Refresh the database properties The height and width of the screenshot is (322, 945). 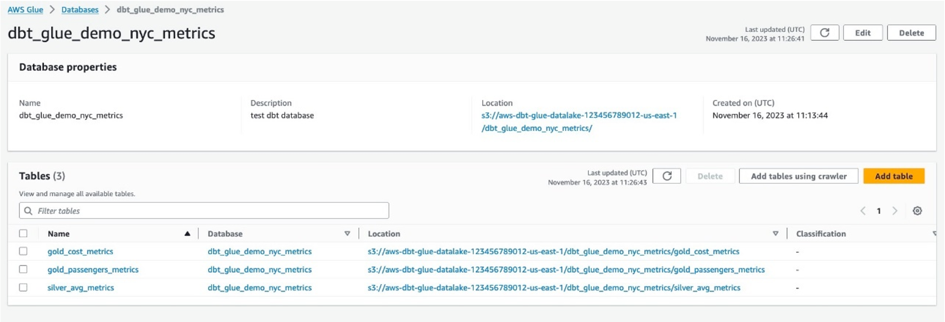pos(824,33)
